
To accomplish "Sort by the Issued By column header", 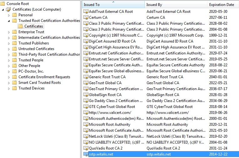I will [176, 5].
